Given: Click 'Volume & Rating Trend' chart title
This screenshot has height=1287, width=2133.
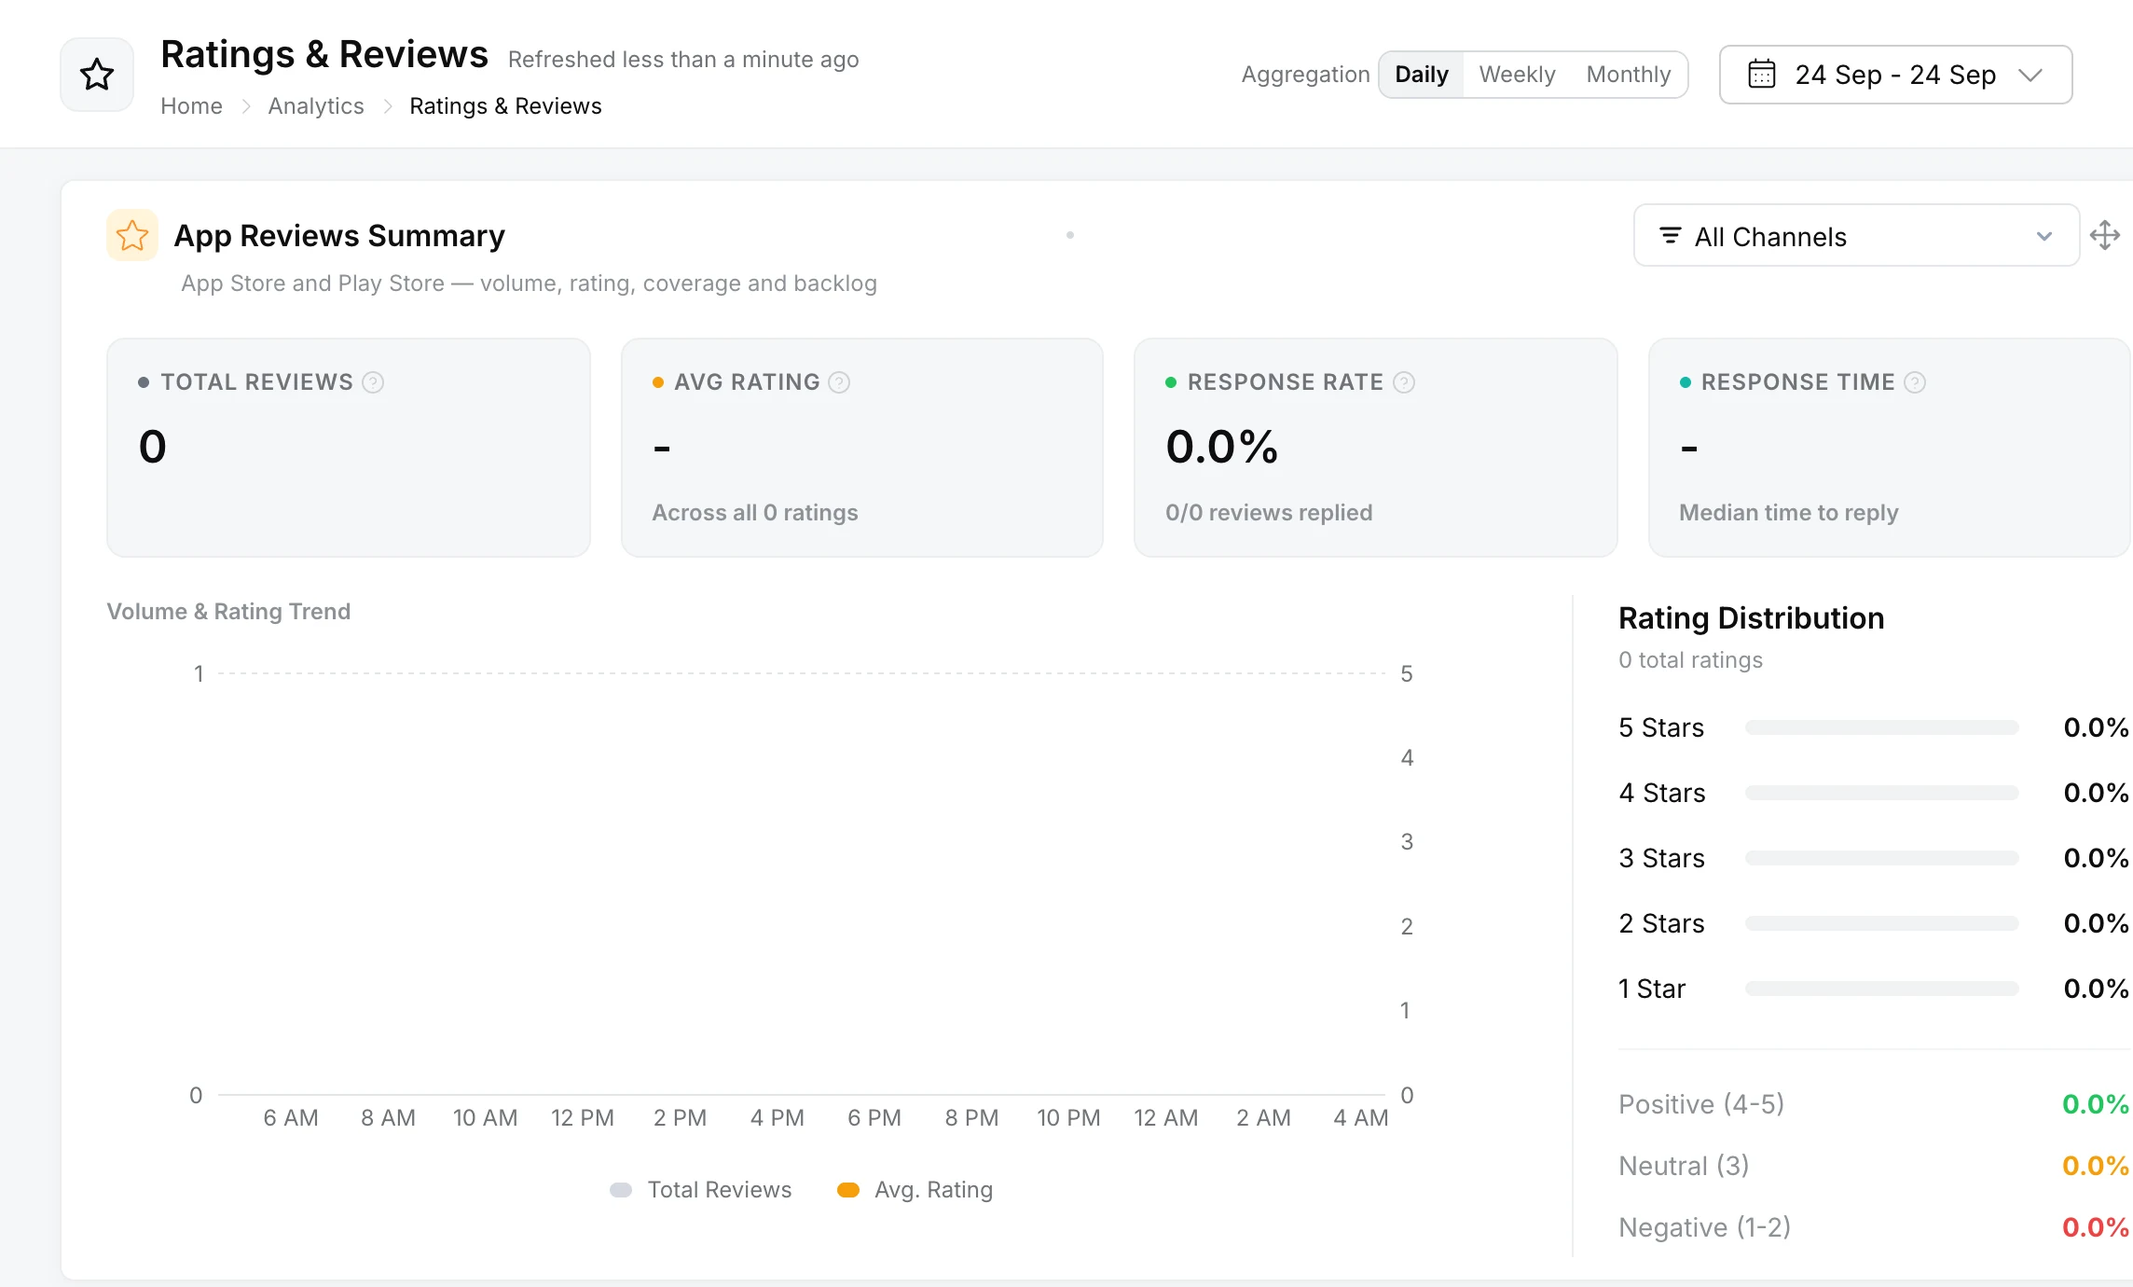Looking at the screenshot, I should click(x=228, y=612).
